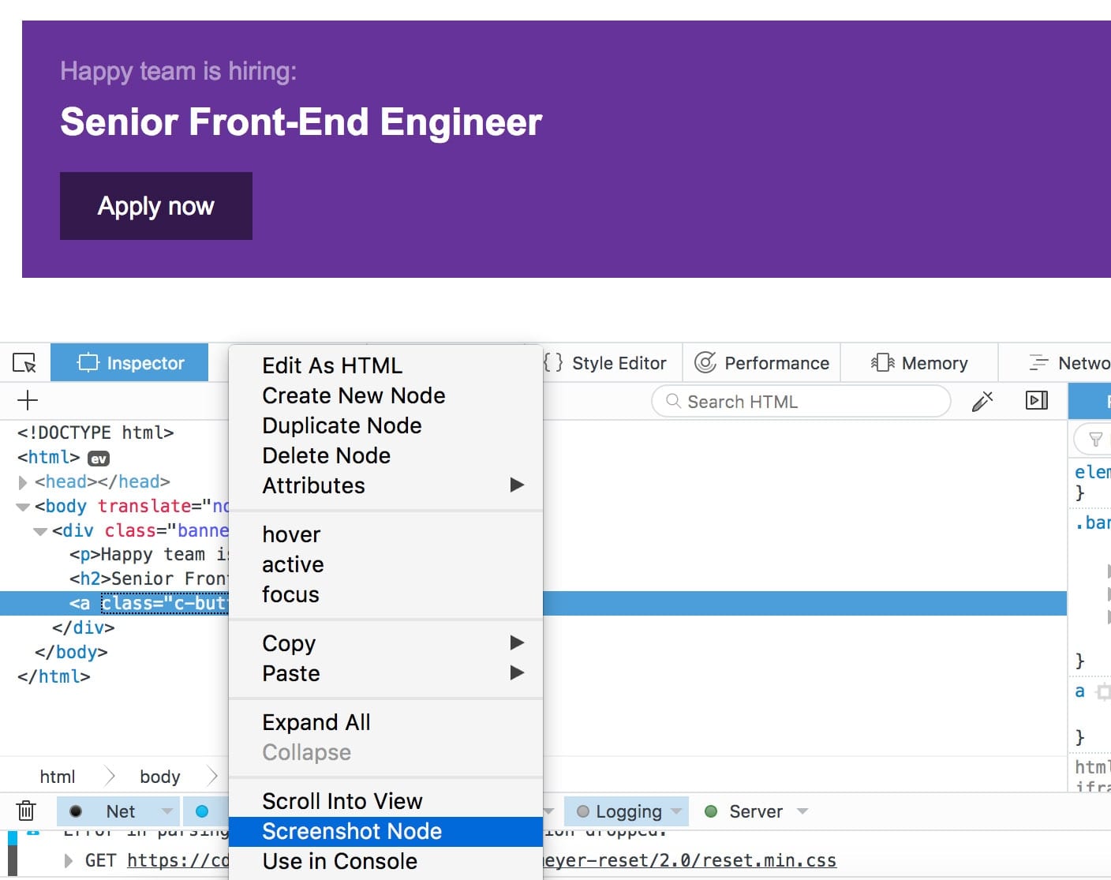Click the selector highlighter icon beside 'a' rule

1103,692
